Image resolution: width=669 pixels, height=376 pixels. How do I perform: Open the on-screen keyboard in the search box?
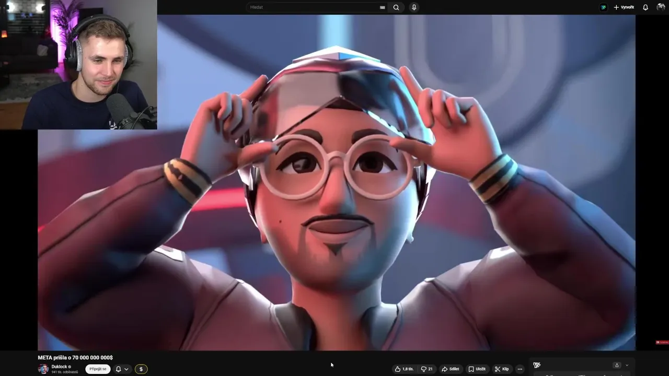383,7
